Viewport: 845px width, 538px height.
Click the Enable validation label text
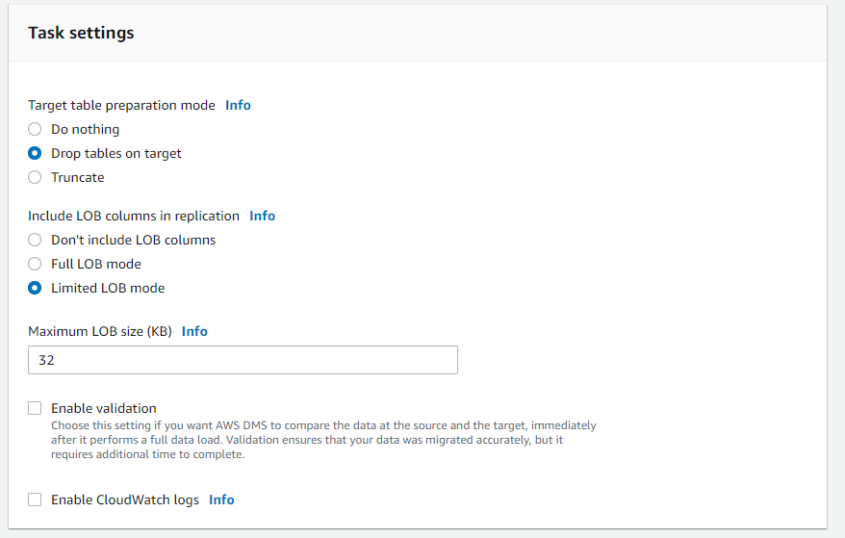coord(104,408)
